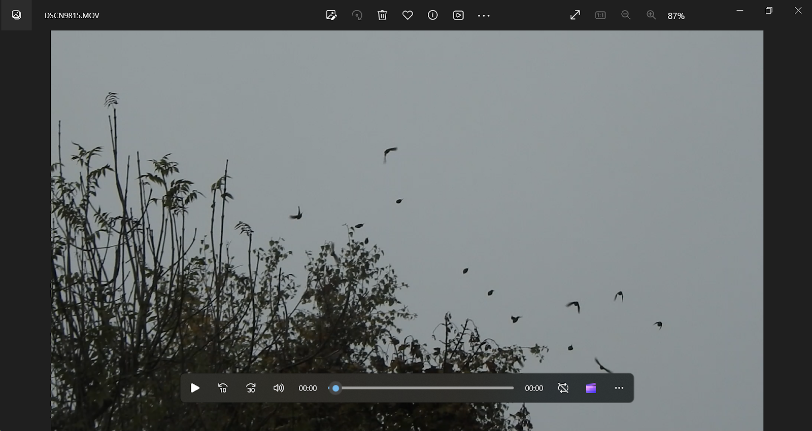Skip back 10 seconds

[x=223, y=388]
